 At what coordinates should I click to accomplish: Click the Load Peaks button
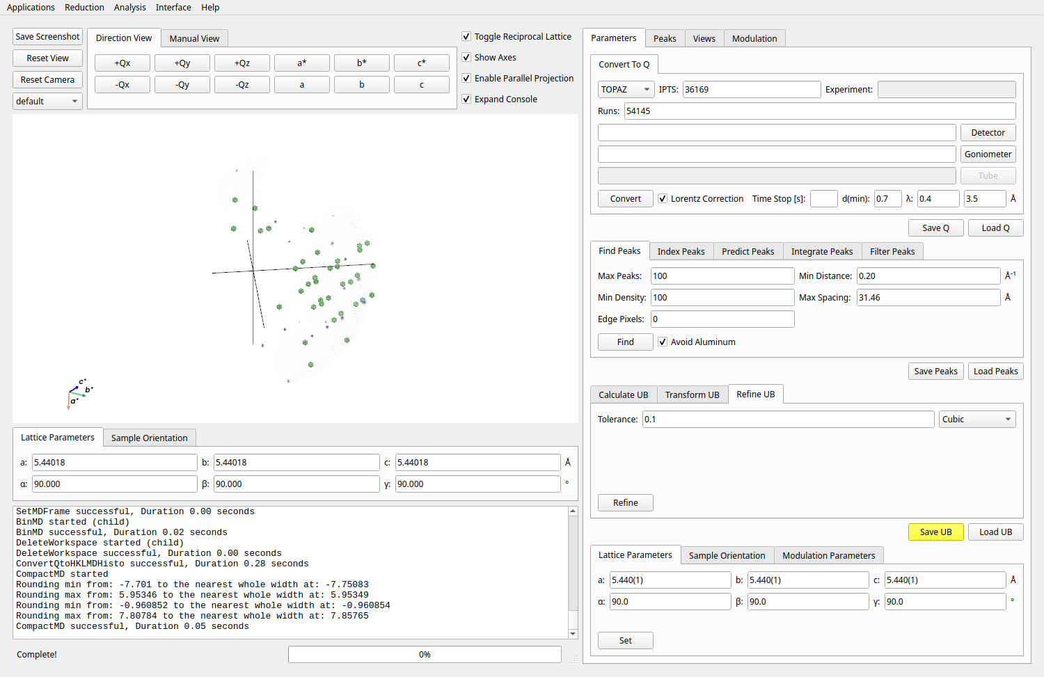(996, 371)
